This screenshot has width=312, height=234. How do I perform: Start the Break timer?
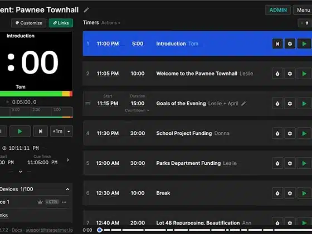pyautogui.click(x=304, y=193)
